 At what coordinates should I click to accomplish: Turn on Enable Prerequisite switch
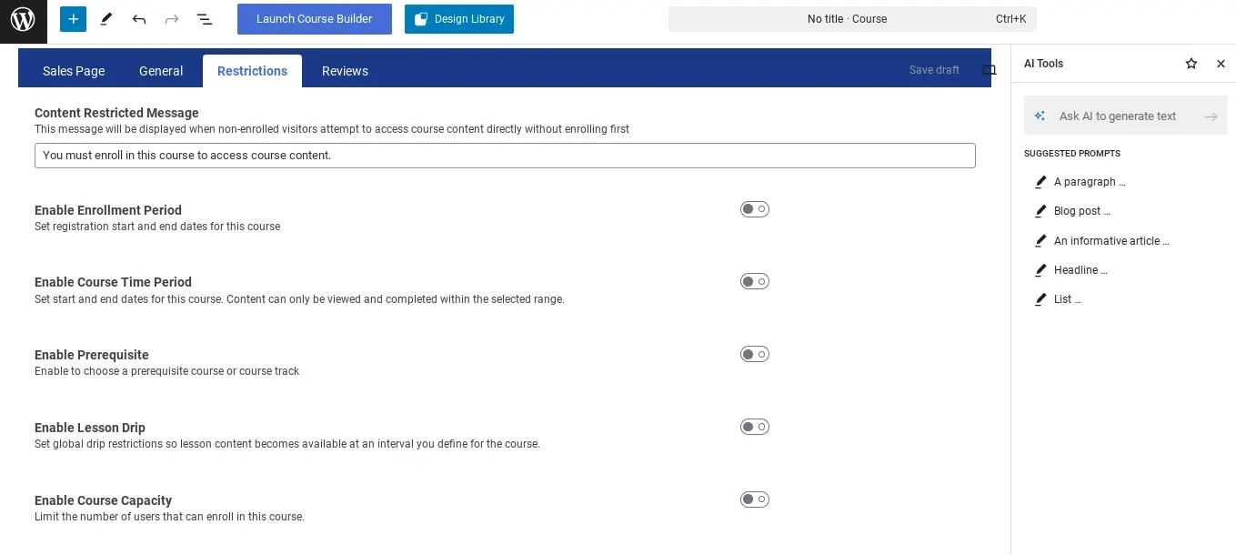755,354
